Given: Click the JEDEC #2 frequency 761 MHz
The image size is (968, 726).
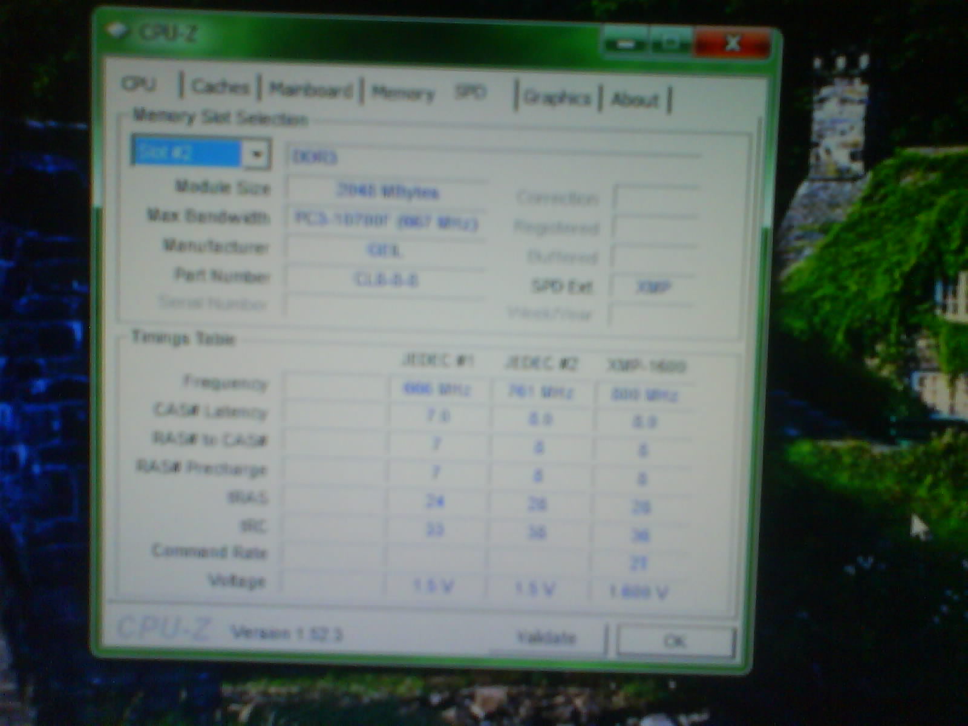Looking at the screenshot, I should 540,392.
